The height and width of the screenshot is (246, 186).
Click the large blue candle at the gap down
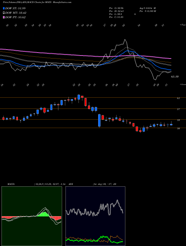tap(99, 120)
